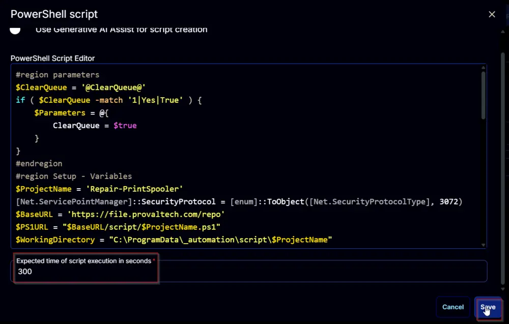
Task: Click the 'PowerShell Script Editor' label
Action: pyautogui.click(x=52, y=58)
